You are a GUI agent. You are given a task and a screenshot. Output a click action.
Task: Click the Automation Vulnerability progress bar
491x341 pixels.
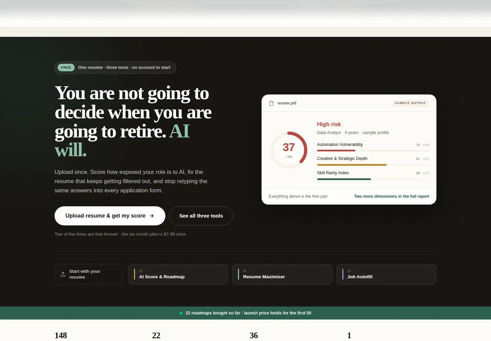click(x=373, y=150)
